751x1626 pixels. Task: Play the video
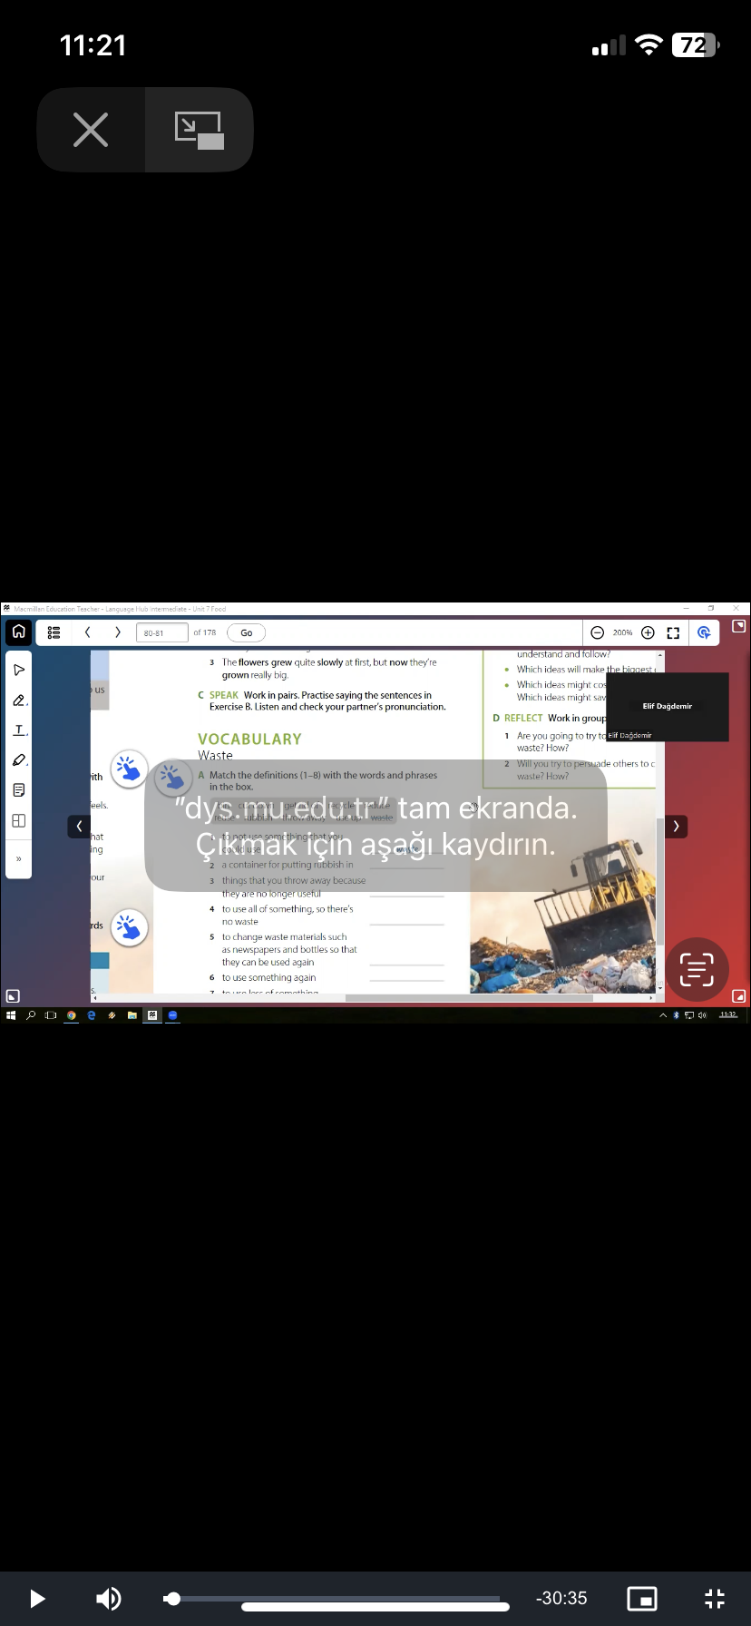tap(37, 1598)
